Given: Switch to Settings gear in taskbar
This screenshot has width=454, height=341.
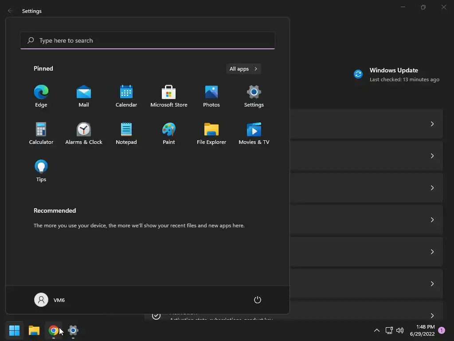Looking at the screenshot, I should (73, 330).
